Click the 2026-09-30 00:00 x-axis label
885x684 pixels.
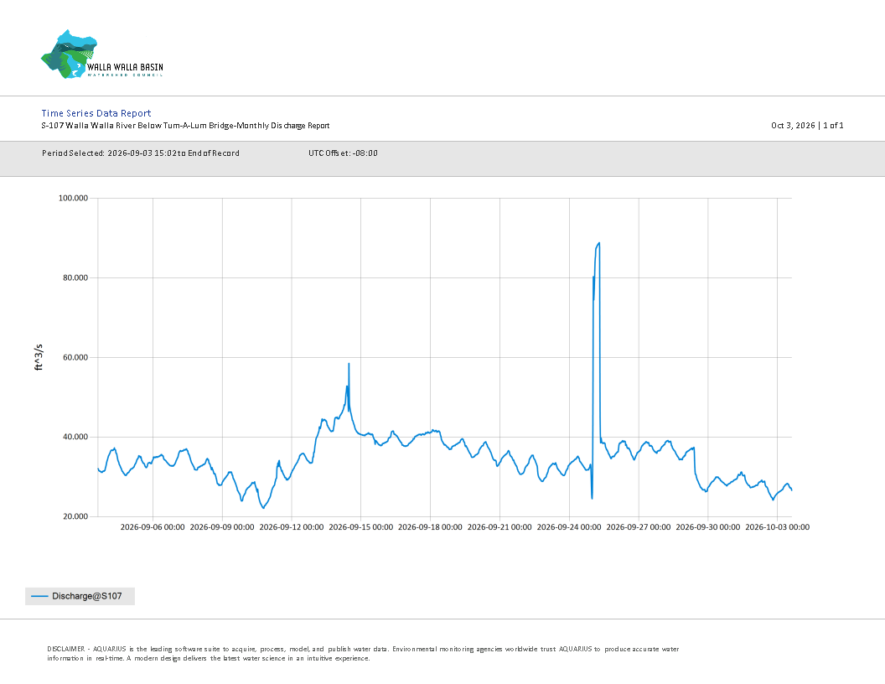[708, 527]
